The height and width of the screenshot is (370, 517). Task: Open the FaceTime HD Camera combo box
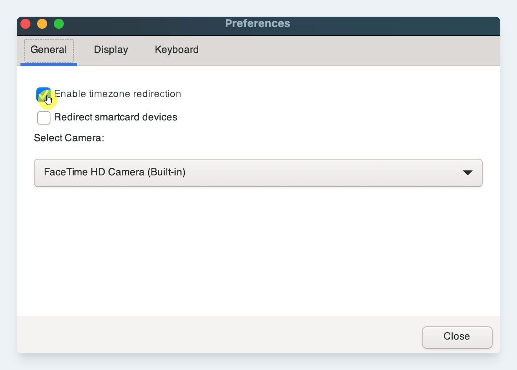(x=258, y=172)
